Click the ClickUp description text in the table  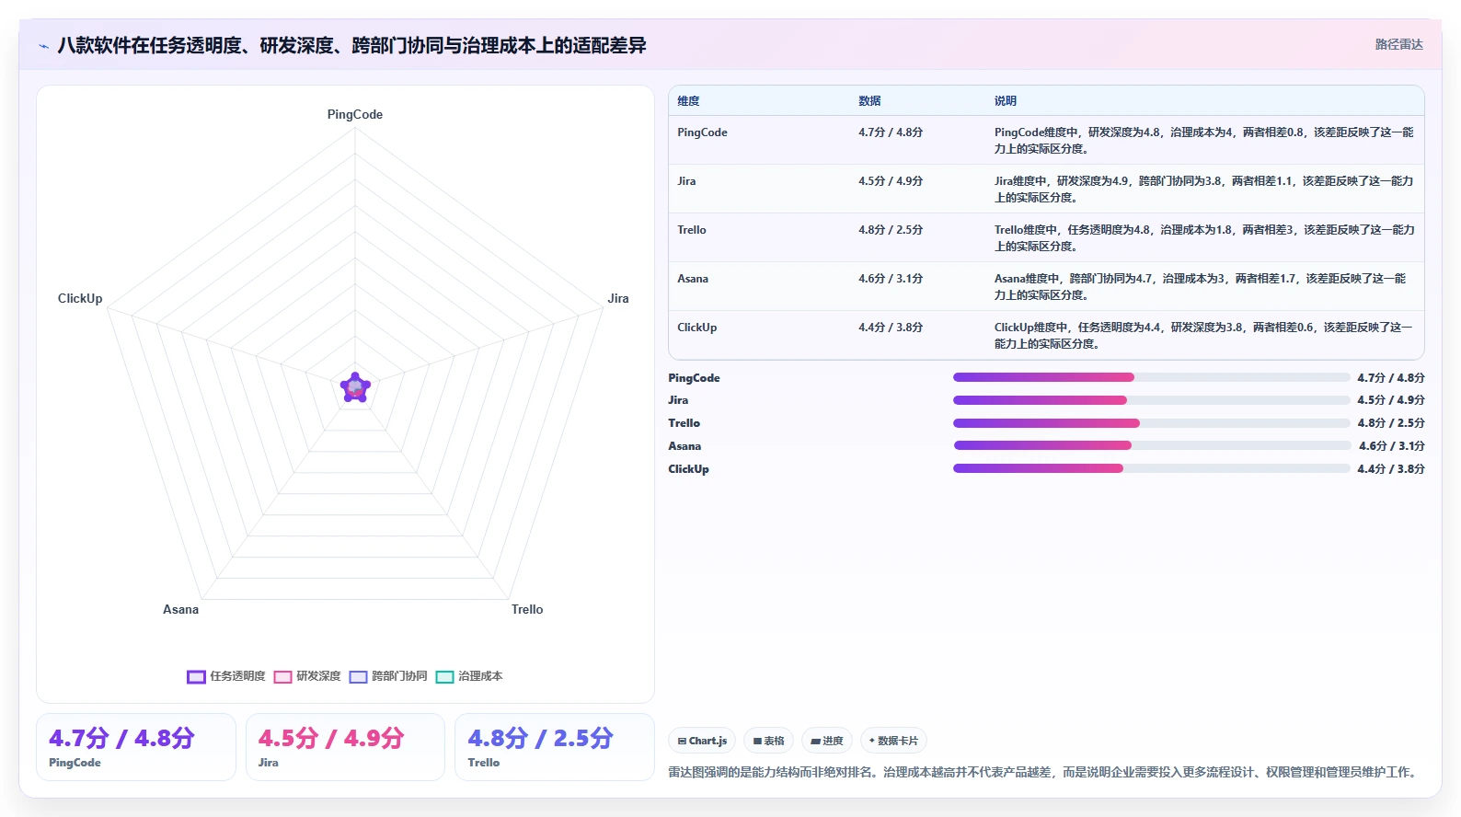[x=1203, y=335]
